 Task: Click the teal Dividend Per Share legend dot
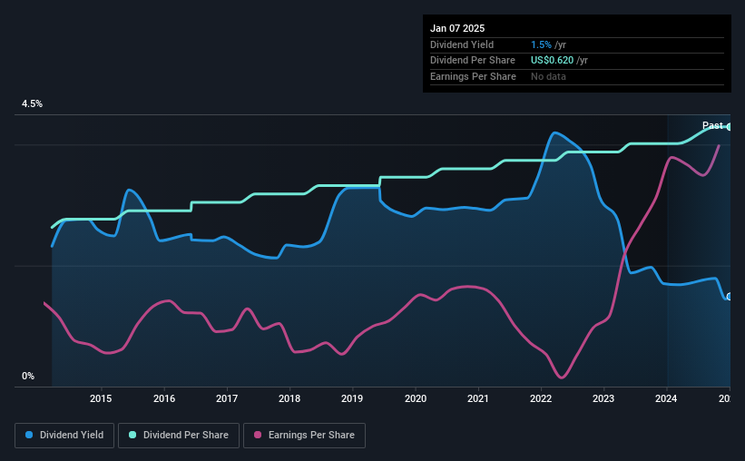coord(132,435)
